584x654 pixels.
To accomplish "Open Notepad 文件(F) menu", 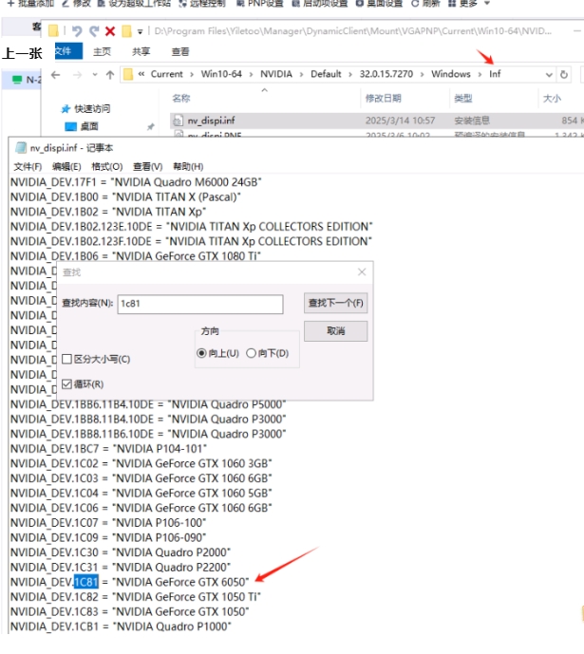I will (x=28, y=167).
